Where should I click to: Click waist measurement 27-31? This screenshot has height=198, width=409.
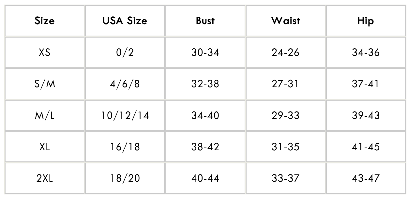[x=285, y=84]
